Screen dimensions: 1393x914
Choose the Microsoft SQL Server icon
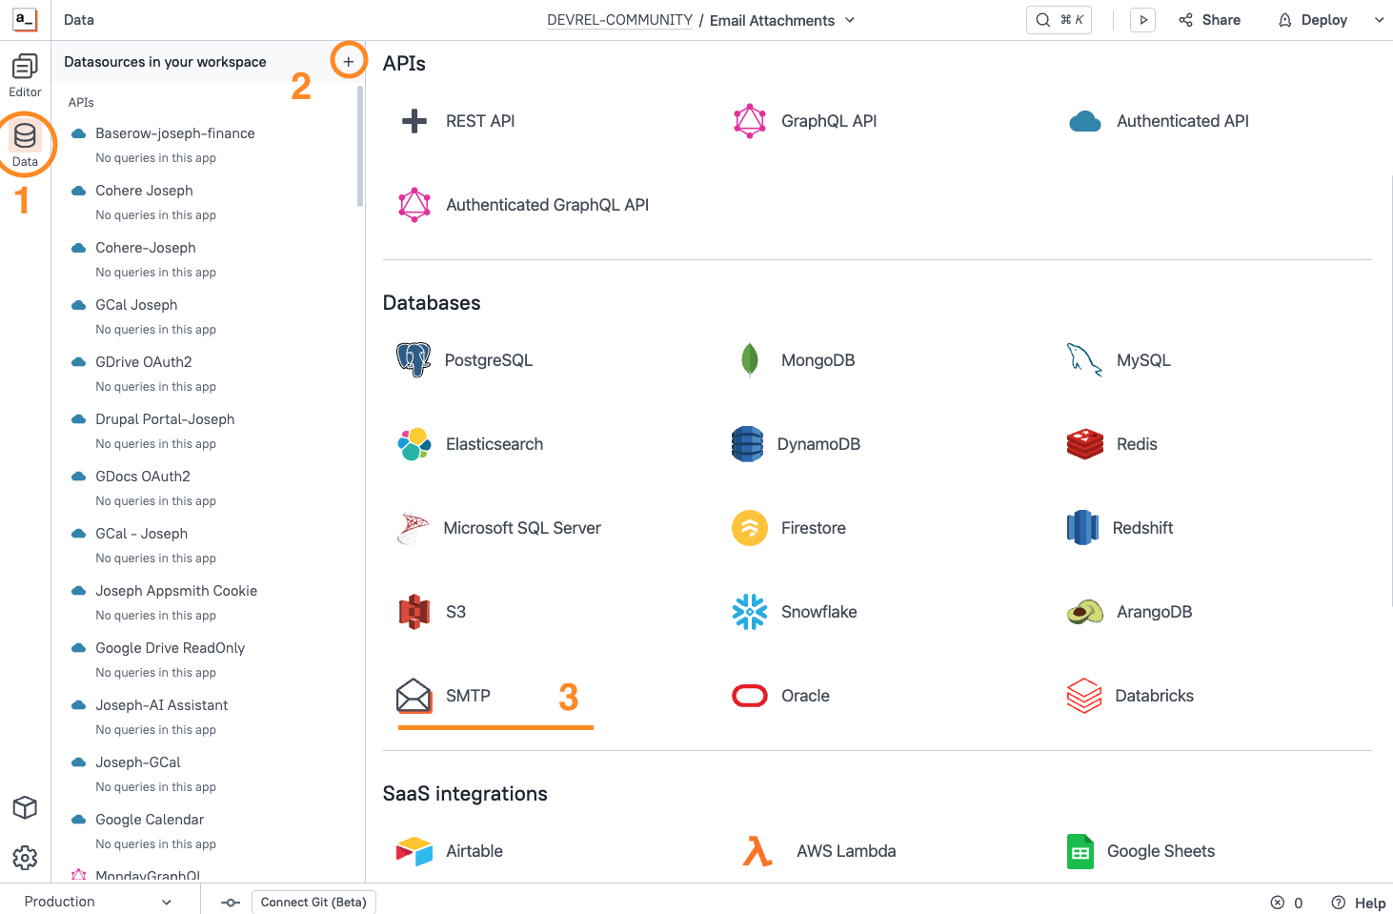[x=413, y=528]
